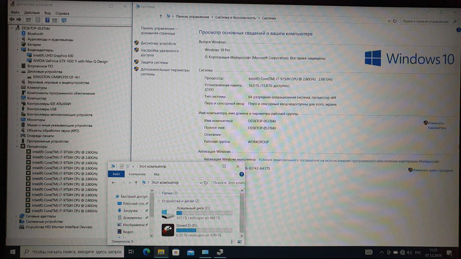Expand the Сетевые адаптеры category

pyautogui.click(x=16, y=216)
